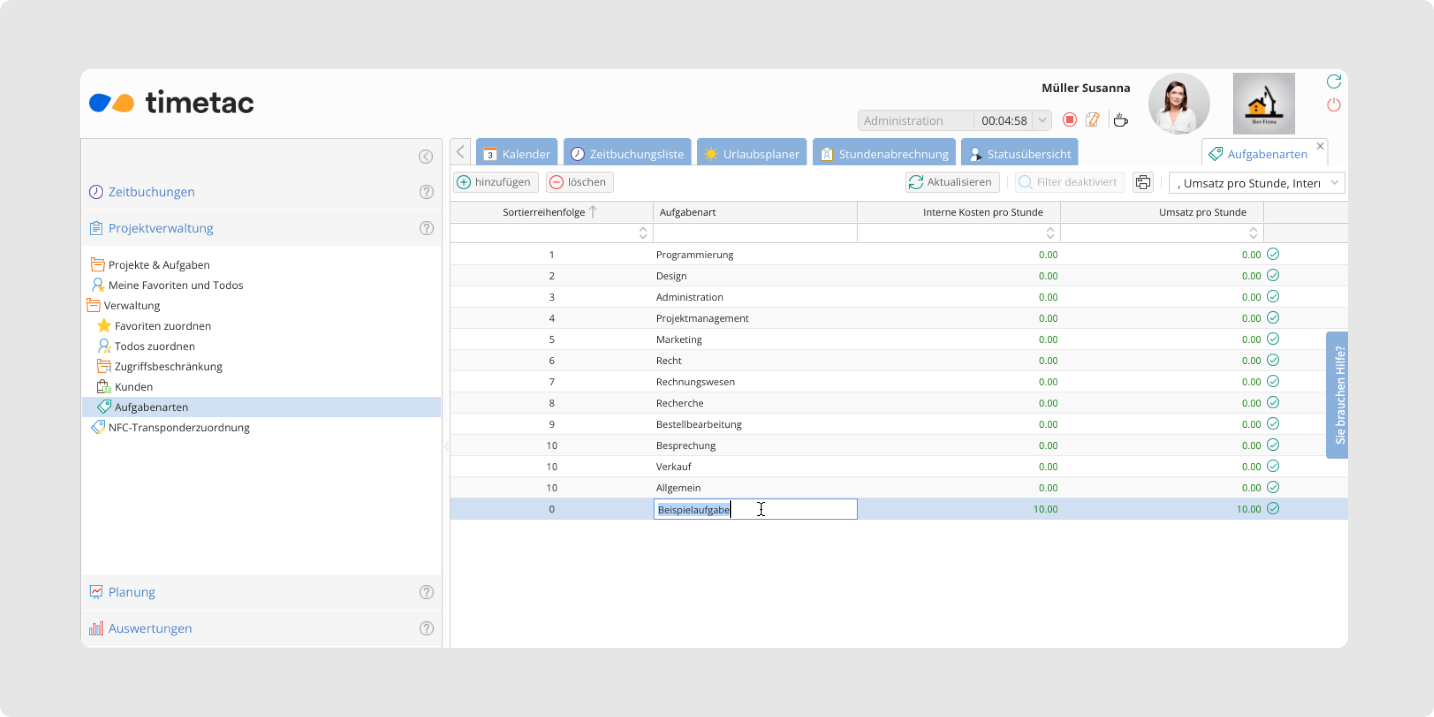
Task: Open help for Zeitbuchungen section
Action: [x=426, y=192]
